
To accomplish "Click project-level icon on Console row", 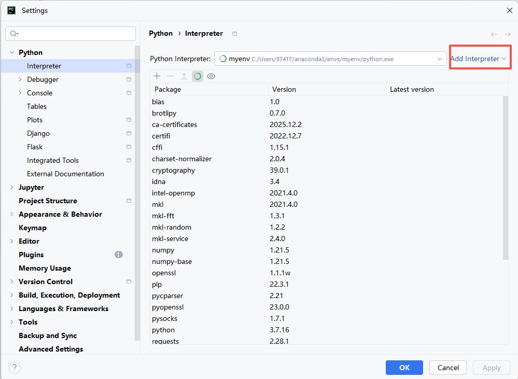I will pyautogui.click(x=129, y=93).
